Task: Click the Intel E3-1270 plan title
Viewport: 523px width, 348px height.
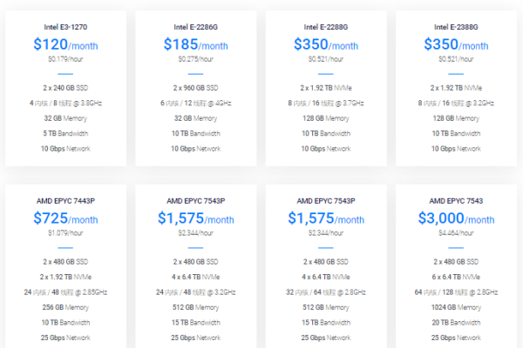Action: click(x=65, y=26)
